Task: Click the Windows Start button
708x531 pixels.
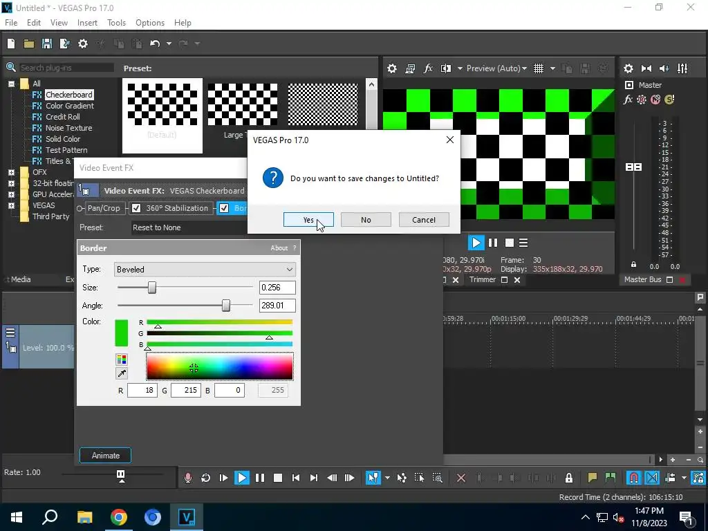Action: click(x=17, y=517)
